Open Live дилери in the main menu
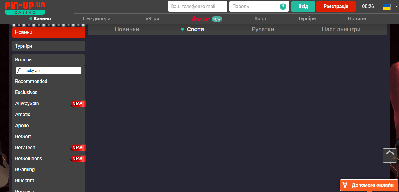The image size is (399, 192). [96, 18]
